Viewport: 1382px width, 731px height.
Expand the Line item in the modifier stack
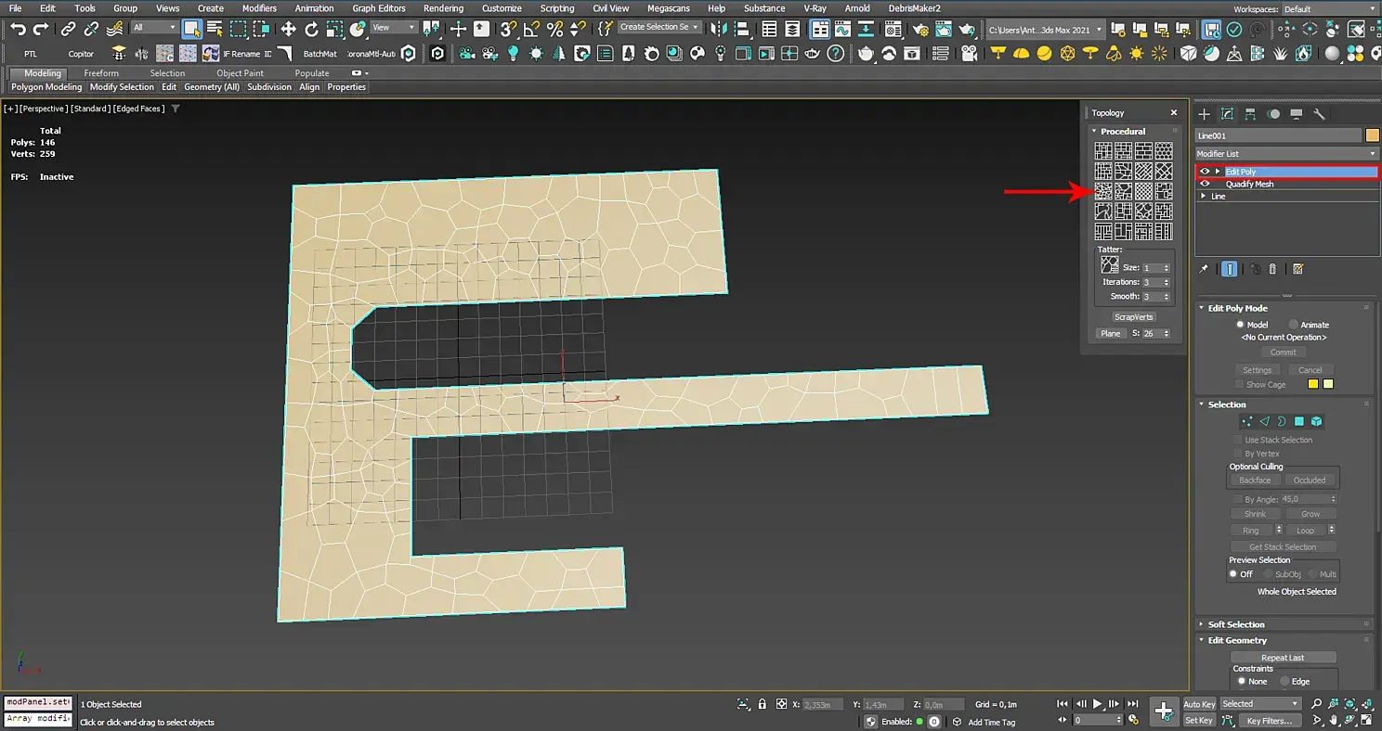(1204, 197)
